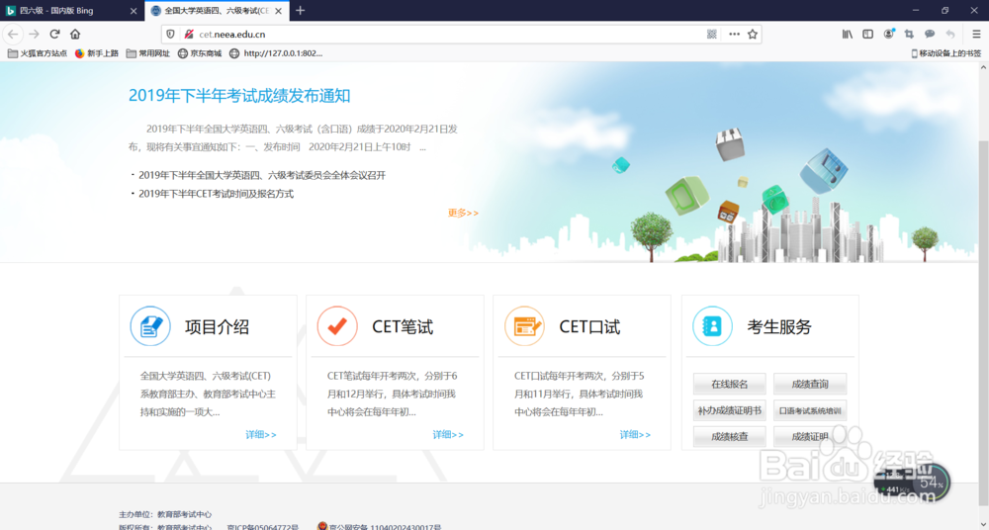Click the screenshot crop tool icon
The height and width of the screenshot is (530, 989).
coord(909,34)
